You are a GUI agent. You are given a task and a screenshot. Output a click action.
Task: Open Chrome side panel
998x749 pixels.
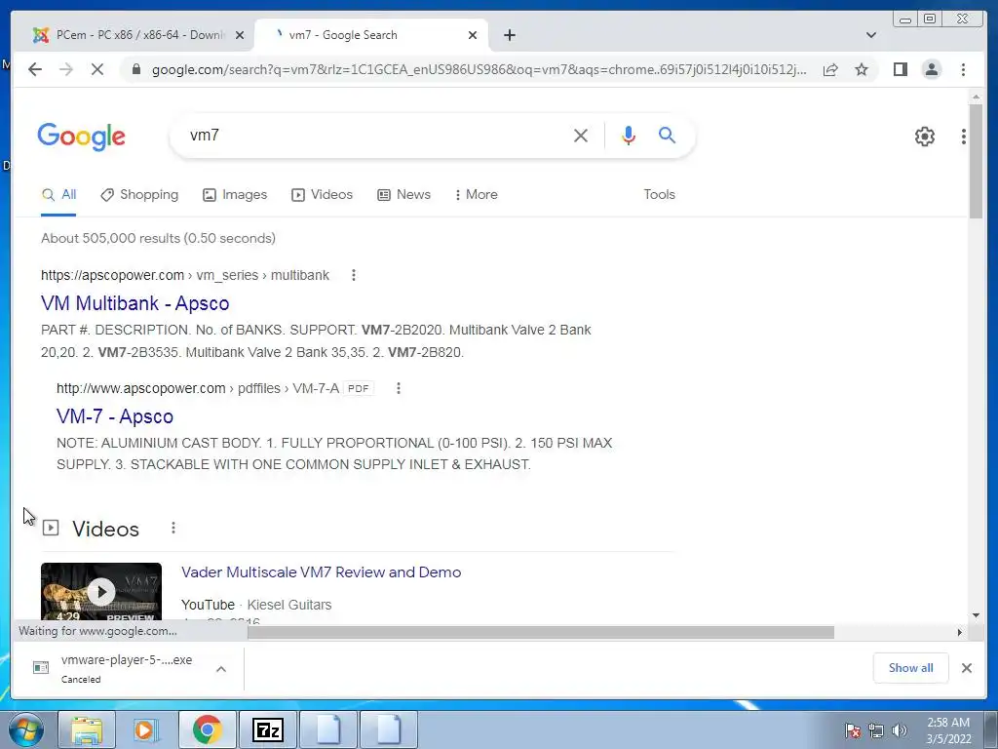pyautogui.click(x=900, y=69)
